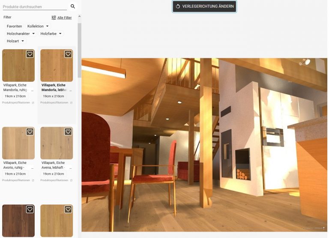Mark Villapark Eiche Avorio ruhig as favorite
This screenshot has height=238, width=329.
pyautogui.click(x=30, y=132)
